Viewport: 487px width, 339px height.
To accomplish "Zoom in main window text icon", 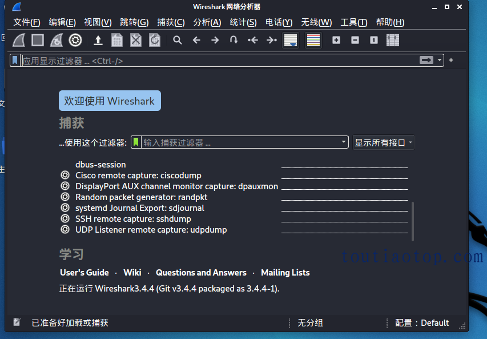I will [x=336, y=40].
